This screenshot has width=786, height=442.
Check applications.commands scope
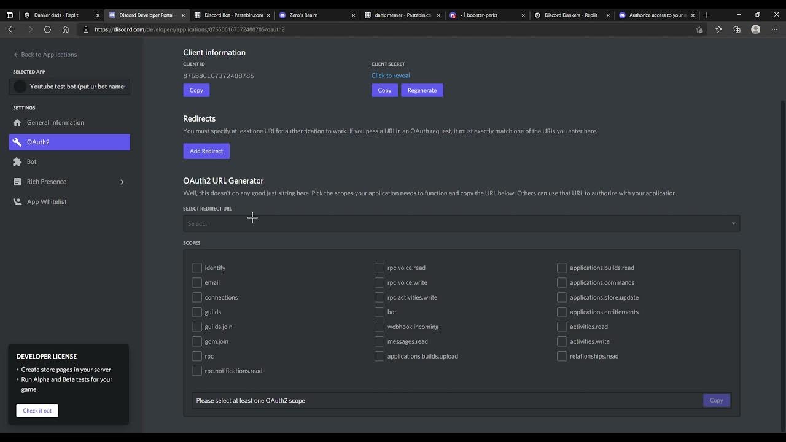pyautogui.click(x=562, y=282)
